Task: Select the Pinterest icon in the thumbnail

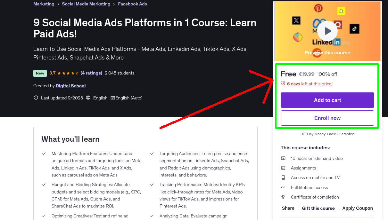Action: pos(318,8)
